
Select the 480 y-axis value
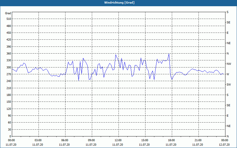(9, 26)
